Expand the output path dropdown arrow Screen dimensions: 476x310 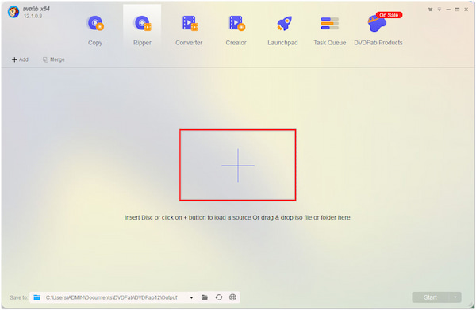(191, 297)
